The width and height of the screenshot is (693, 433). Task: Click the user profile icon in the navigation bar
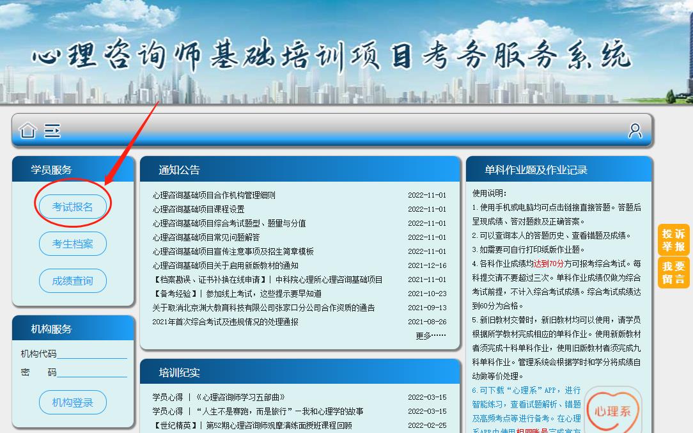[x=635, y=130]
